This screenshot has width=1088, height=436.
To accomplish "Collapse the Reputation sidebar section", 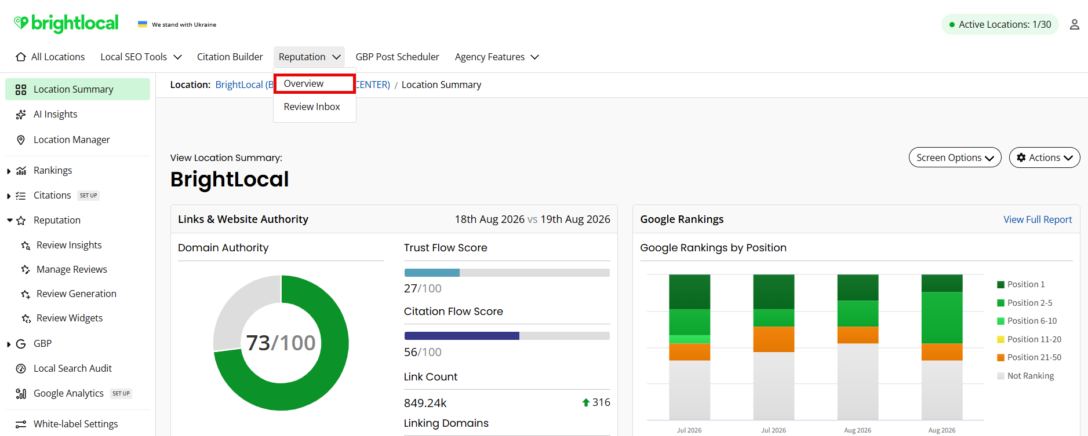I will pos(9,221).
